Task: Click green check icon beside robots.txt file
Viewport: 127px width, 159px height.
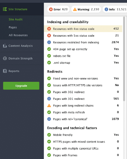Action: pos(49,56)
